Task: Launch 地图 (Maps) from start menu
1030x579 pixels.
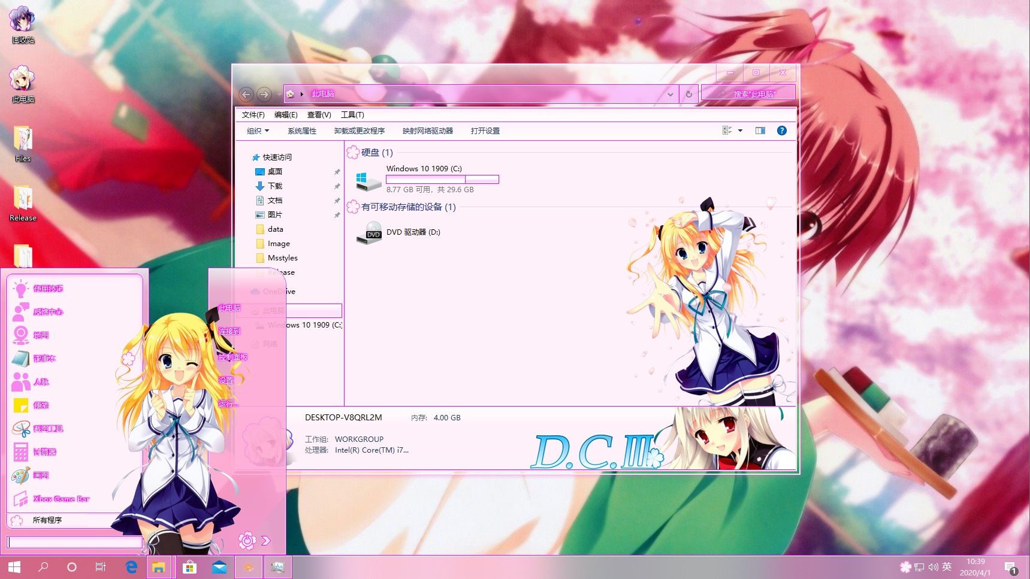Action: pyautogui.click(x=31, y=335)
